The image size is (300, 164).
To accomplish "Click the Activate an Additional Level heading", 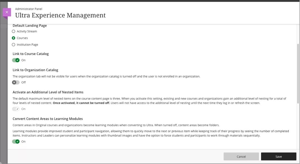I will [48, 92].
